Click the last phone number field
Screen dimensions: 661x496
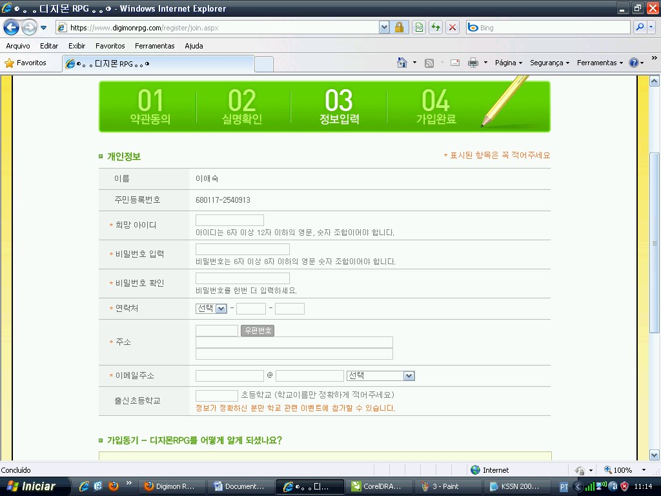[290, 308]
